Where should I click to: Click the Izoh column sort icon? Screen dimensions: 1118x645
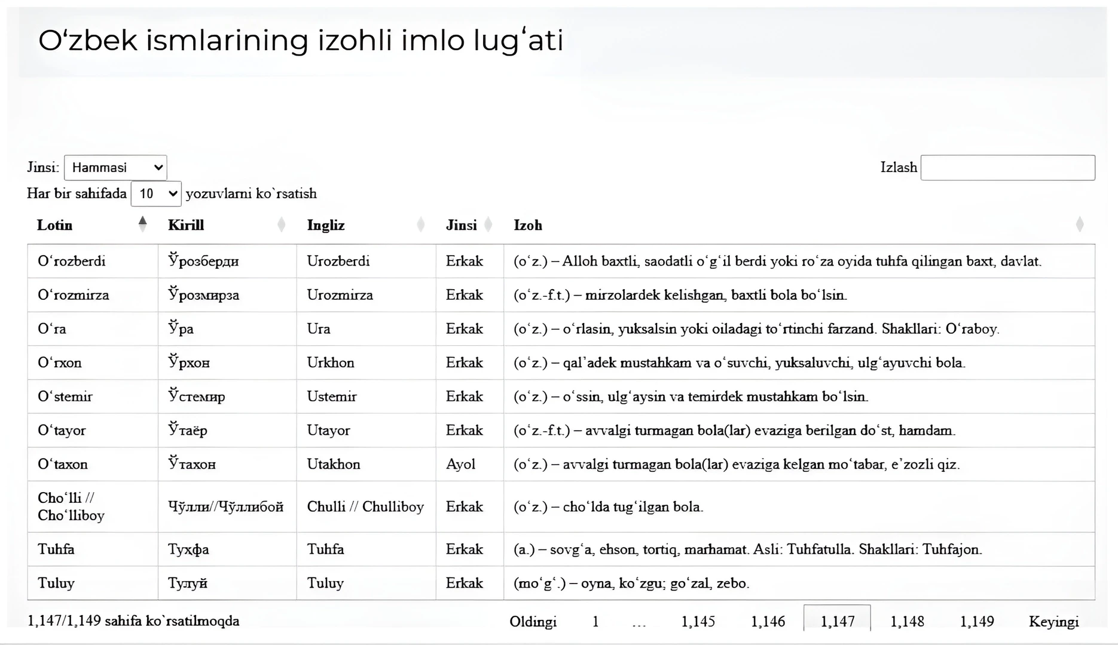(1080, 224)
